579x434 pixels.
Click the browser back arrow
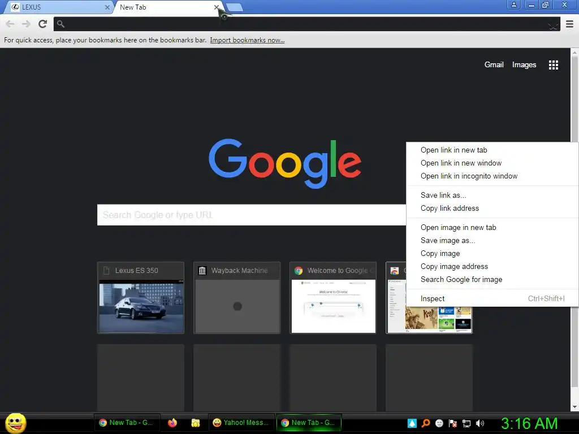point(10,24)
